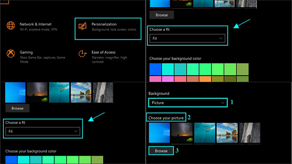Screen dimensions: 292x164
Task: Click the Gaming Xbox logo icon
Action: (11, 54)
